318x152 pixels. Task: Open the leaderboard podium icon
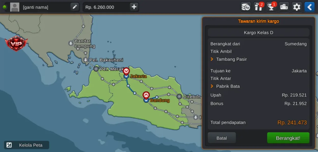coord(284,7)
